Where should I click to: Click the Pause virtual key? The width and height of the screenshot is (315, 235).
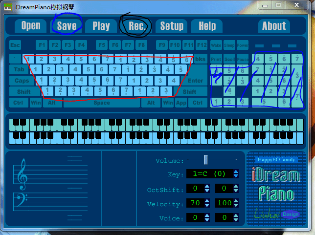point(243,59)
